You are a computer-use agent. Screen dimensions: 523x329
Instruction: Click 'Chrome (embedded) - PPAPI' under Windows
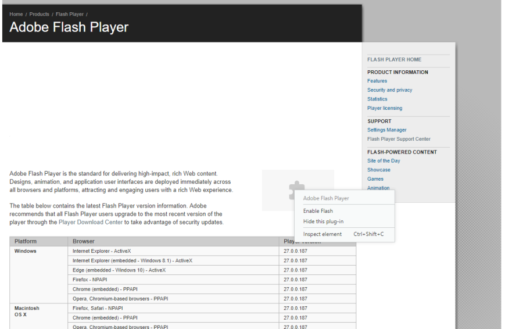click(x=173, y=289)
